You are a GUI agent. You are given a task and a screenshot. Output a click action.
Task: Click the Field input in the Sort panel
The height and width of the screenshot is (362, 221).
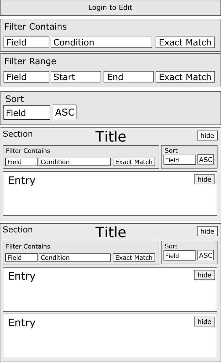[27, 112]
